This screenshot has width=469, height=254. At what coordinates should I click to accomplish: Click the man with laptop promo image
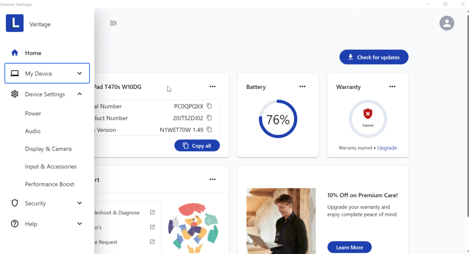(x=281, y=221)
